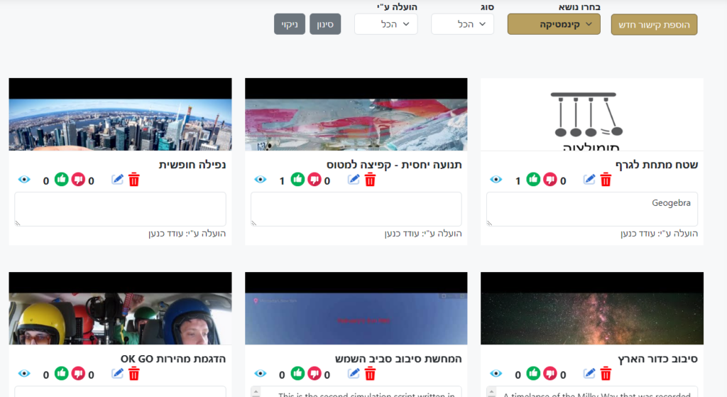This screenshot has height=397, width=727.
Task: Click the הוספת קישור חדש button
Action: tap(654, 24)
